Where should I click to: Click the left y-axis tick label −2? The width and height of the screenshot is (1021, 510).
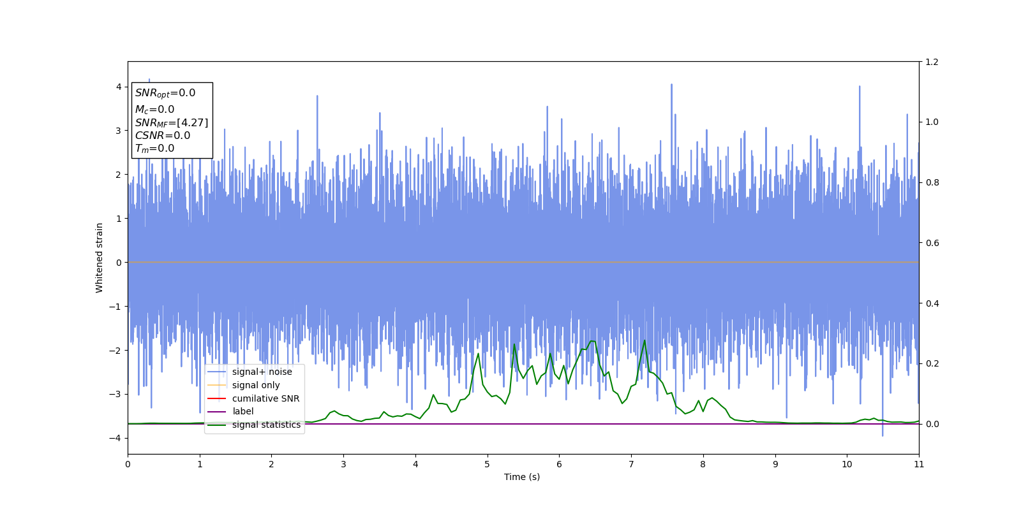[116, 351]
